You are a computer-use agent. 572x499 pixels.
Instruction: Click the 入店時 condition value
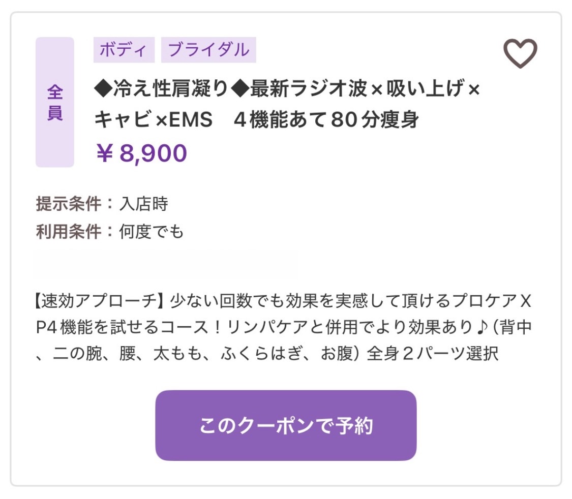[144, 204]
